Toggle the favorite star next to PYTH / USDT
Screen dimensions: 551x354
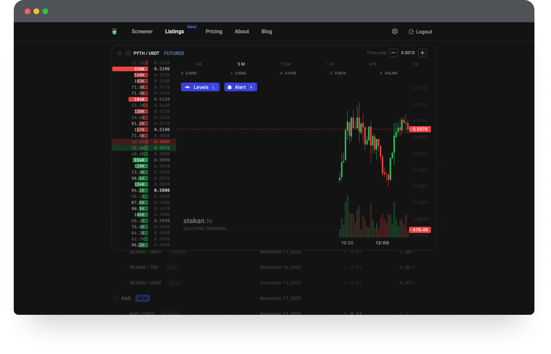pyautogui.click(x=119, y=53)
